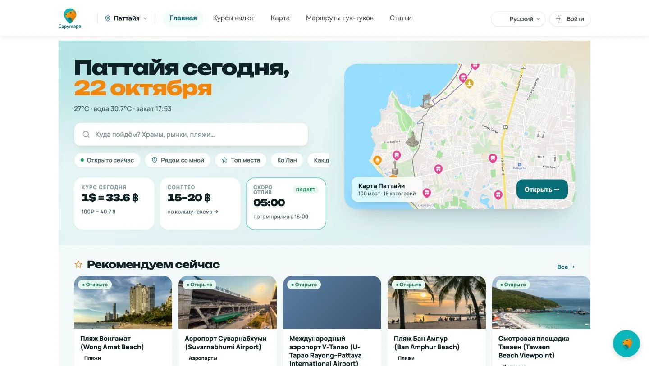Click the weather line 27°C · вода 30.7°C
This screenshot has height=366, width=649.
tap(123, 109)
